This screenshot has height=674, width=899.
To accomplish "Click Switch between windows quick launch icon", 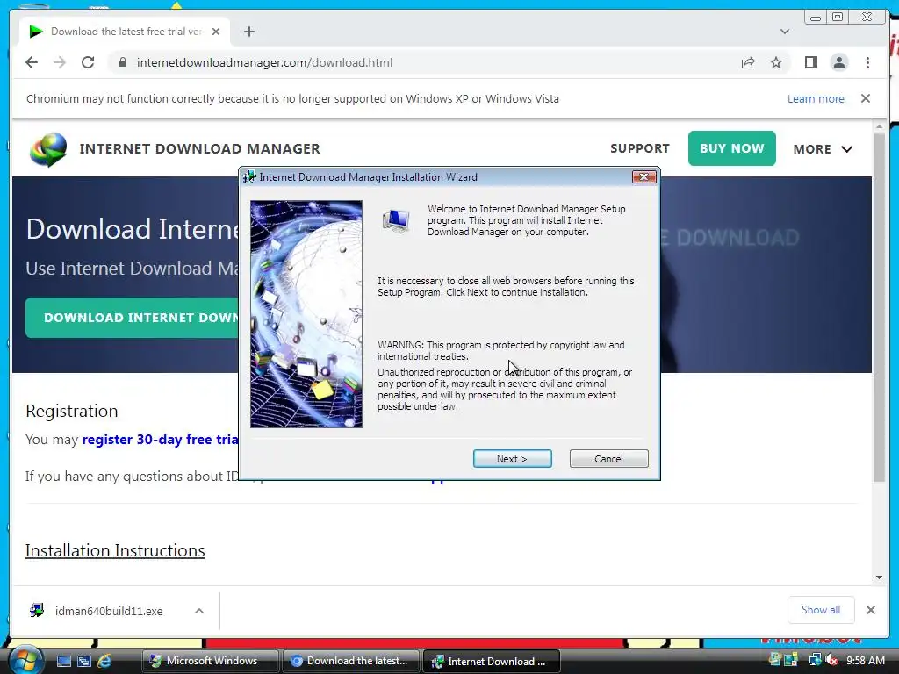I will [x=84, y=661].
